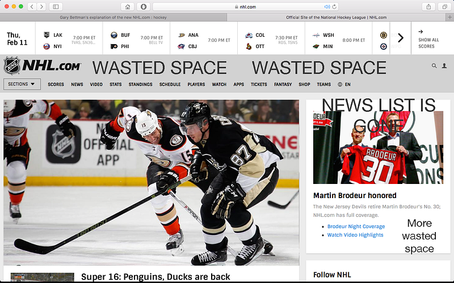Viewport: 454px width, 283px height.
Task: Open Brodeur Night Coverage link
Action: click(x=356, y=226)
